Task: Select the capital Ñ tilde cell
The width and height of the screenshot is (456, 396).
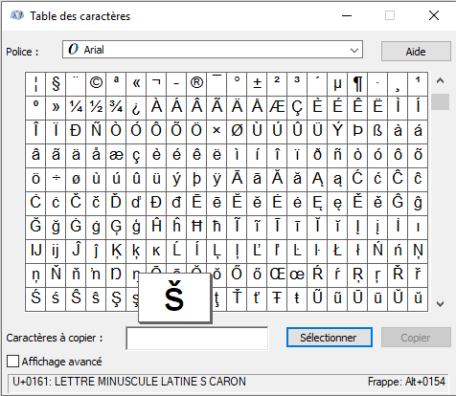Action: pos(96,132)
